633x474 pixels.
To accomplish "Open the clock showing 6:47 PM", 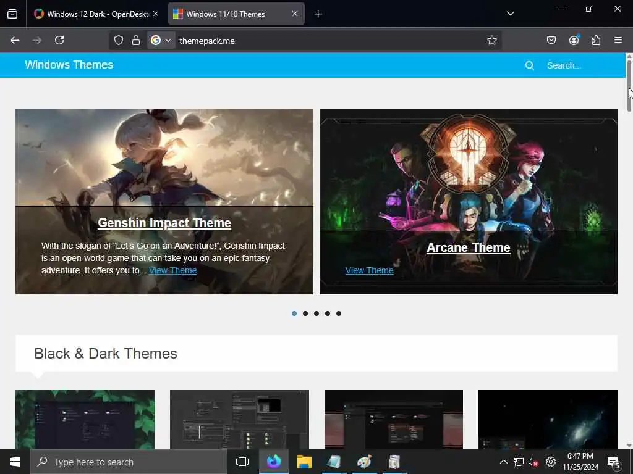I will 580,462.
